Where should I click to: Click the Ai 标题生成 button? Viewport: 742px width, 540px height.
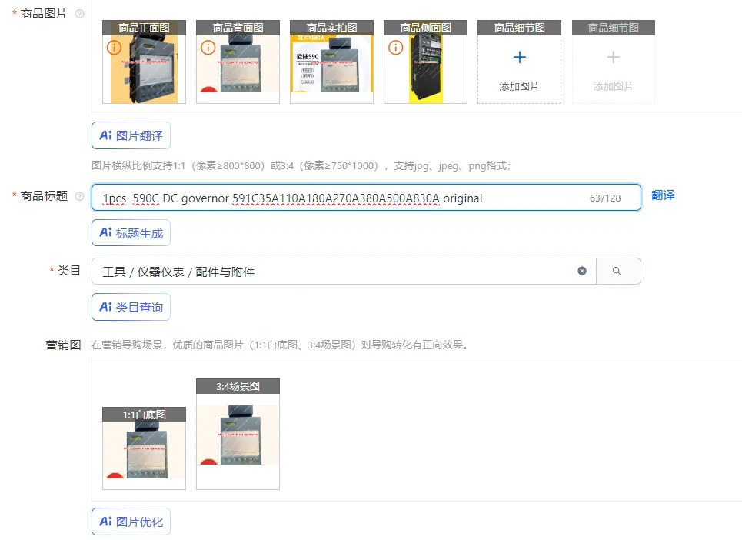pyautogui.click(x=131, y=233)
